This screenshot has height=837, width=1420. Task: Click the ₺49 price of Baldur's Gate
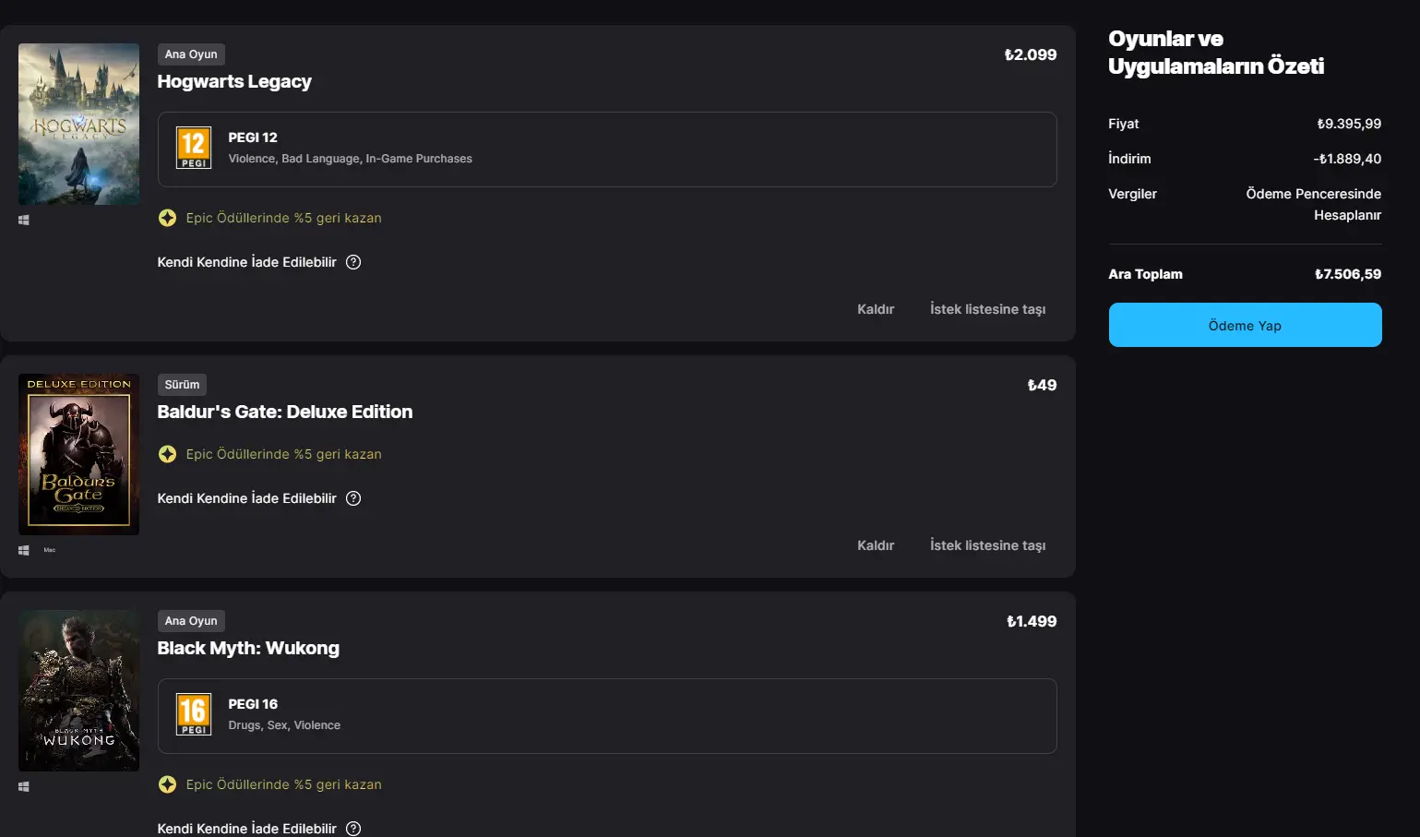(x=1043, y=385)
